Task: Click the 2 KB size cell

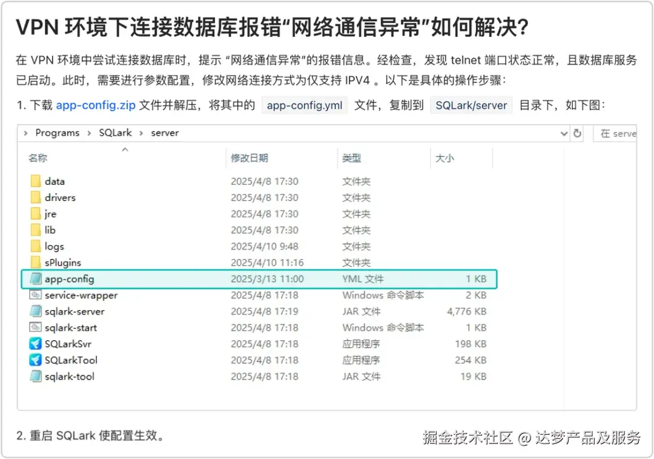Action: coord(476,295)
